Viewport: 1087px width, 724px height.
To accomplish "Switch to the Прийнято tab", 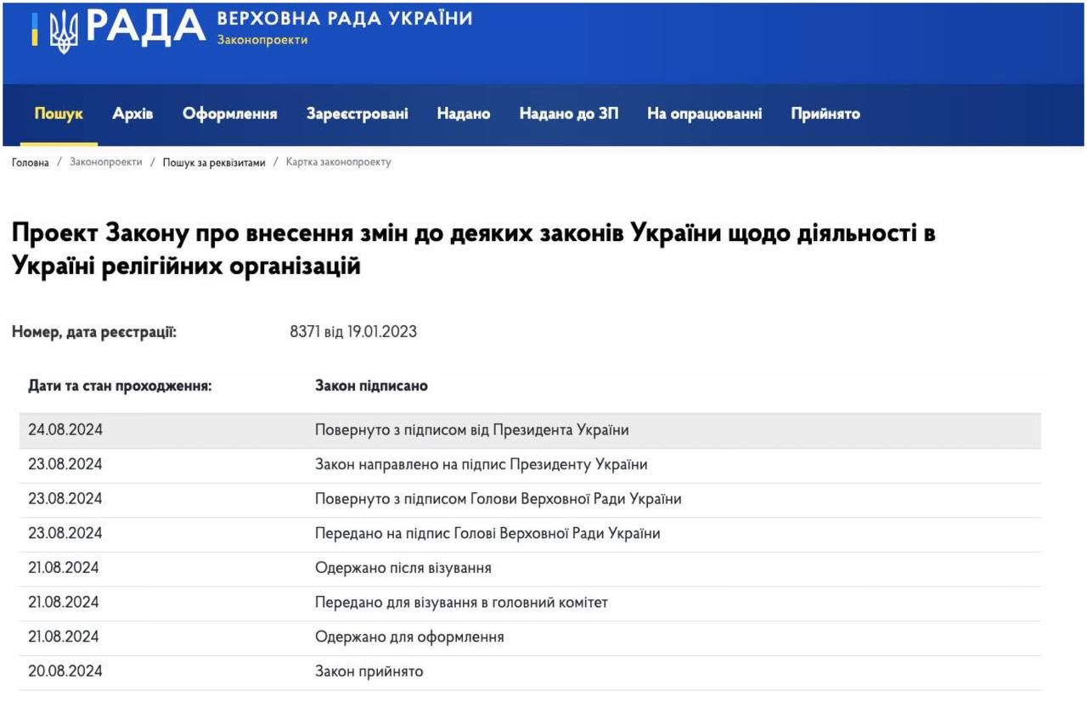I will pyautogui.click(x=825, y=114).
